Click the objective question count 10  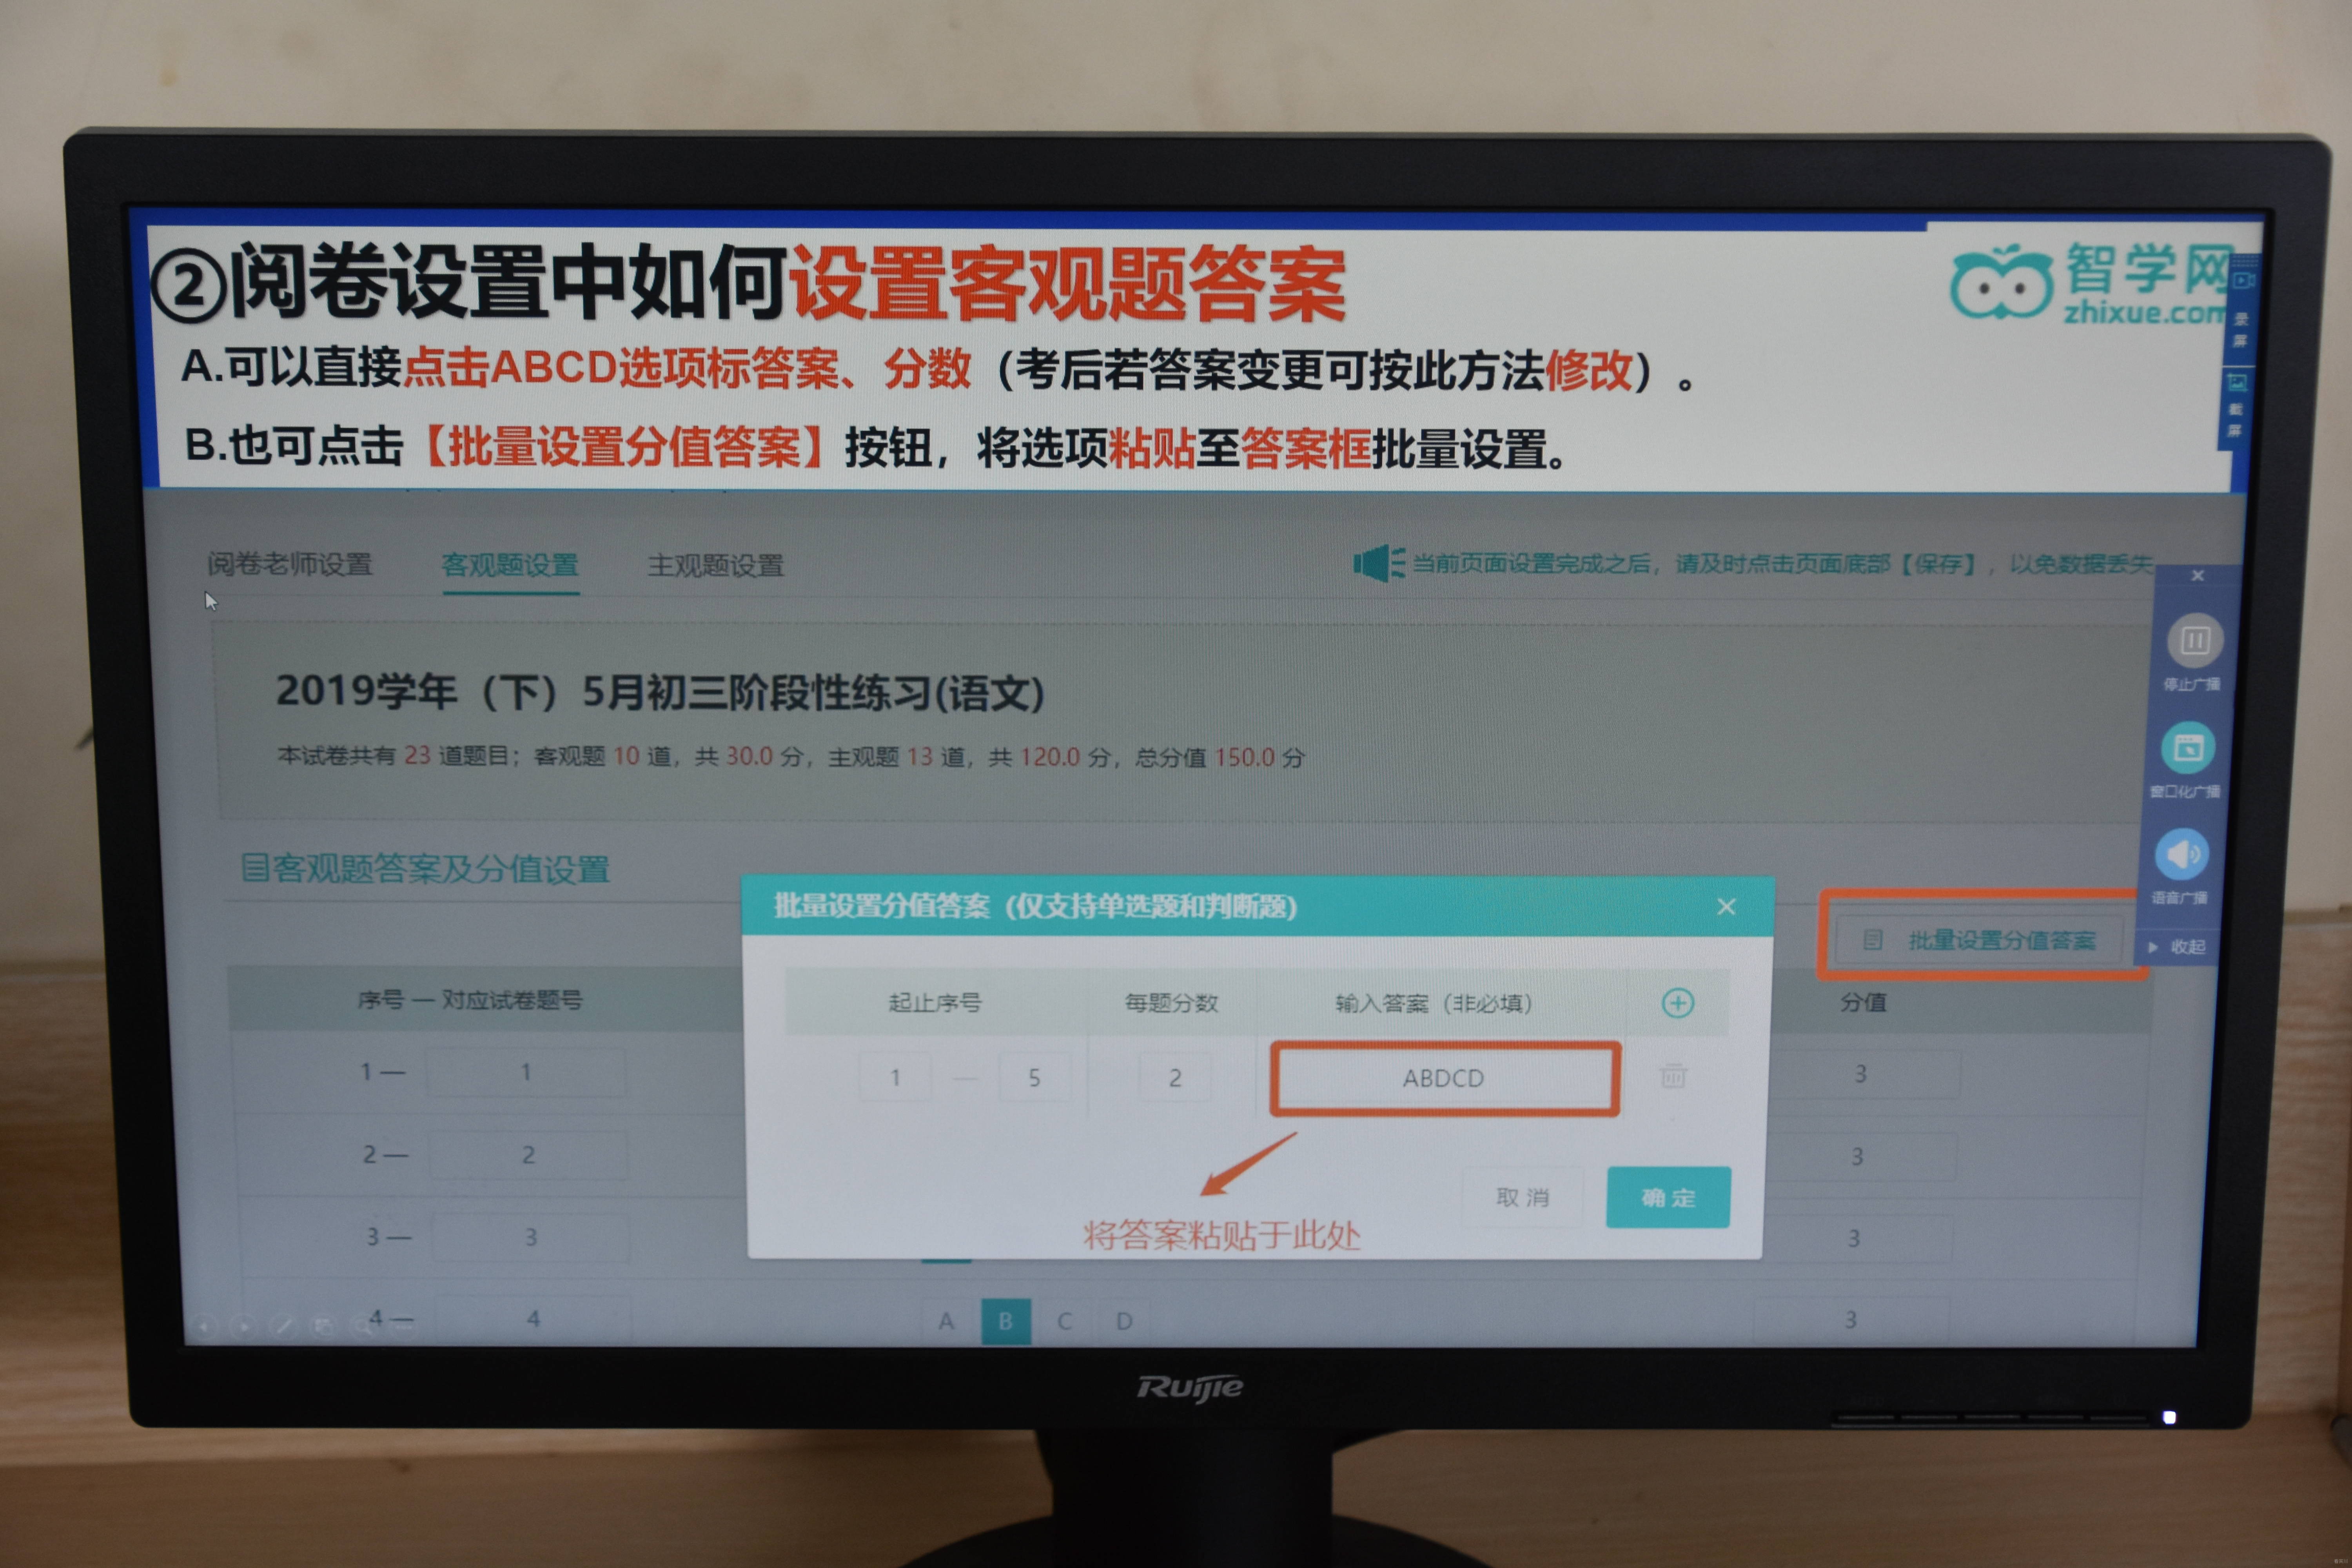(627, 756)
